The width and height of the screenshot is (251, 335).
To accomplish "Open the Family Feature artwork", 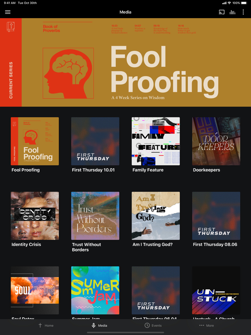I will (x=156, y=141).
